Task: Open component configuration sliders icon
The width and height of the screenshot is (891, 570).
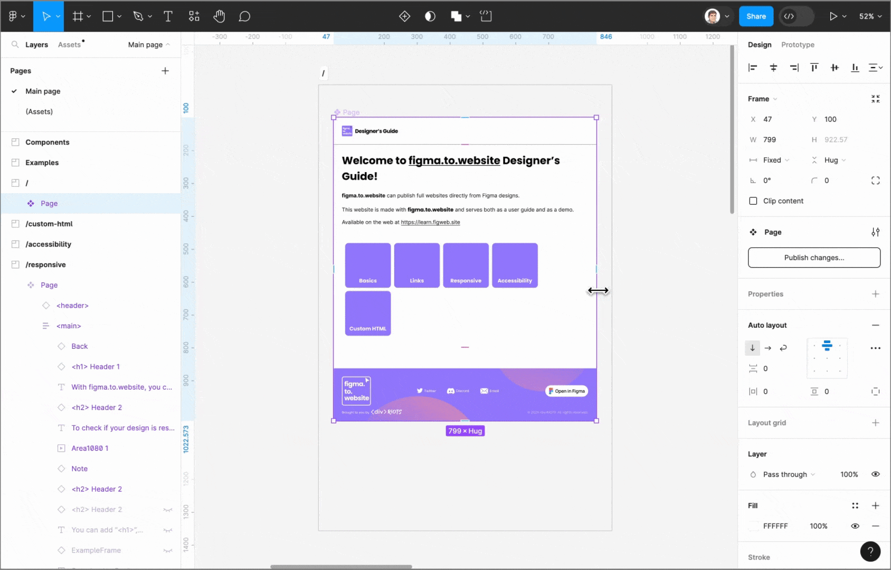Action: point(876,232)
